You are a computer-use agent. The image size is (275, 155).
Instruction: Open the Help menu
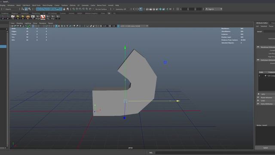click(x=117, y=5)
